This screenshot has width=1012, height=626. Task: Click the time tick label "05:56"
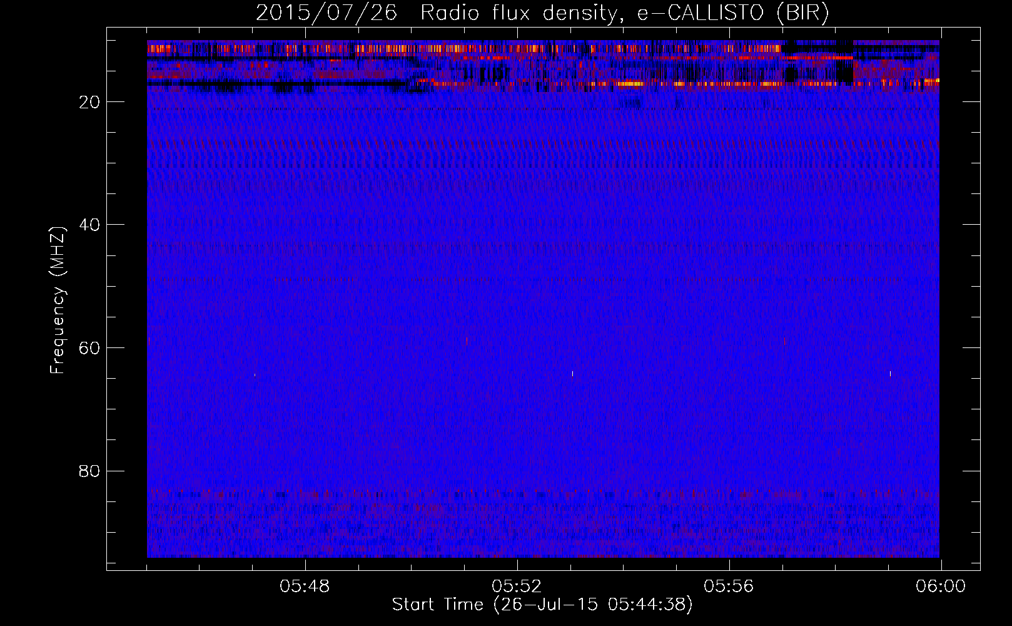pos(729,587)
